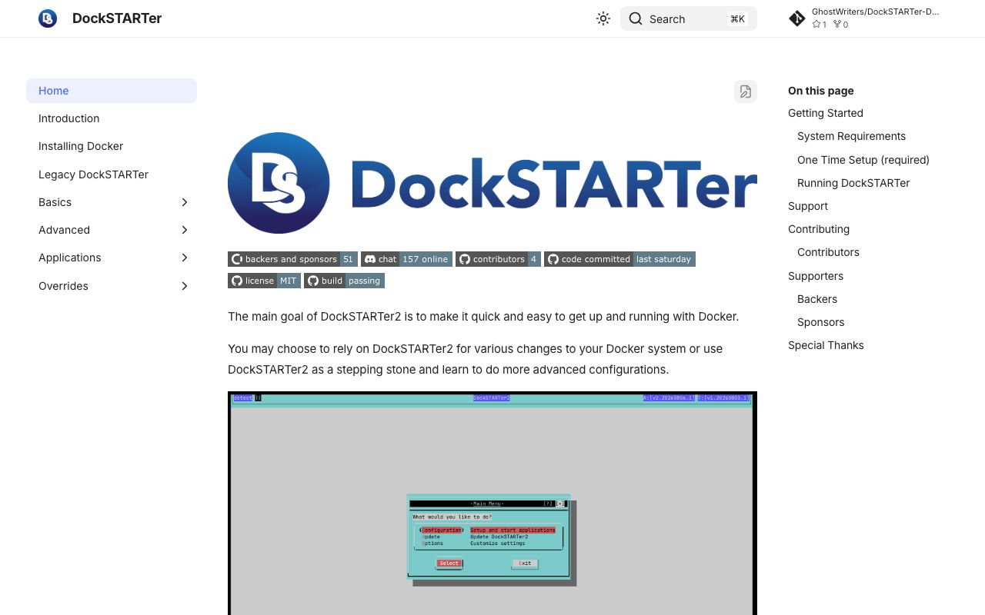Click the MIT license badge

pyautogui.click(x=264, y=281)
